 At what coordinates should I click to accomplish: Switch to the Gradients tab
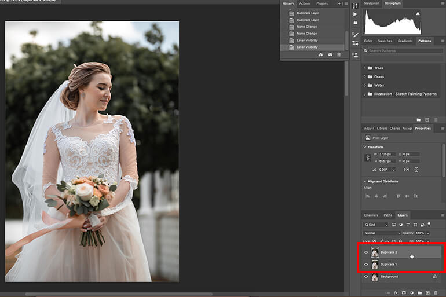405,41
